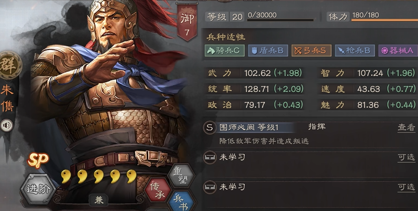Select the 器械A troop aptitude
This screenshot has height=211, width=418.
coord(398,51)
